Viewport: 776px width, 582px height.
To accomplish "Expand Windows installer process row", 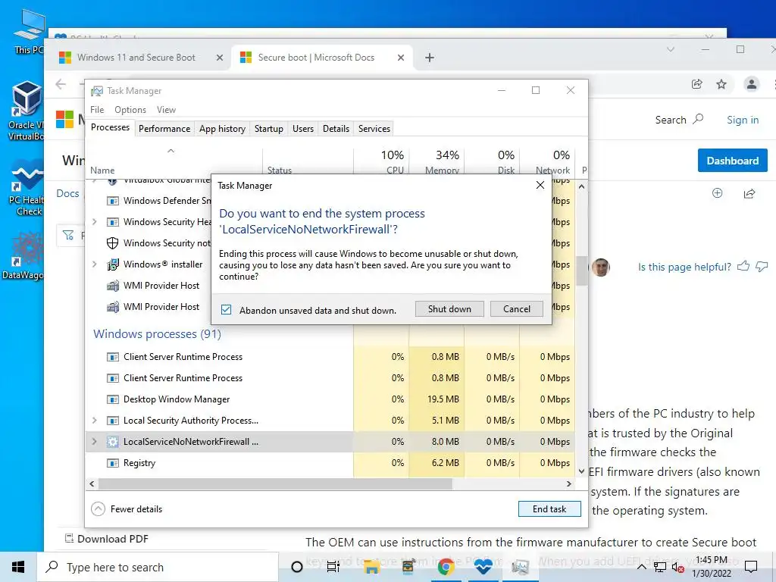I will point(95,264).
